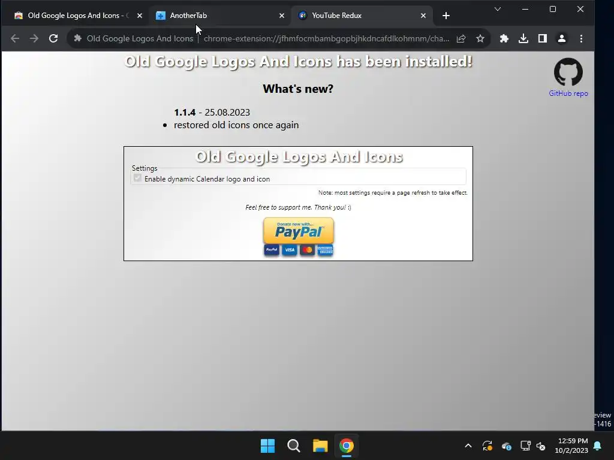This screenshot has height=460, width=614.
Task: Open the Downloads toolbar icon
Action: pos(523,38)
